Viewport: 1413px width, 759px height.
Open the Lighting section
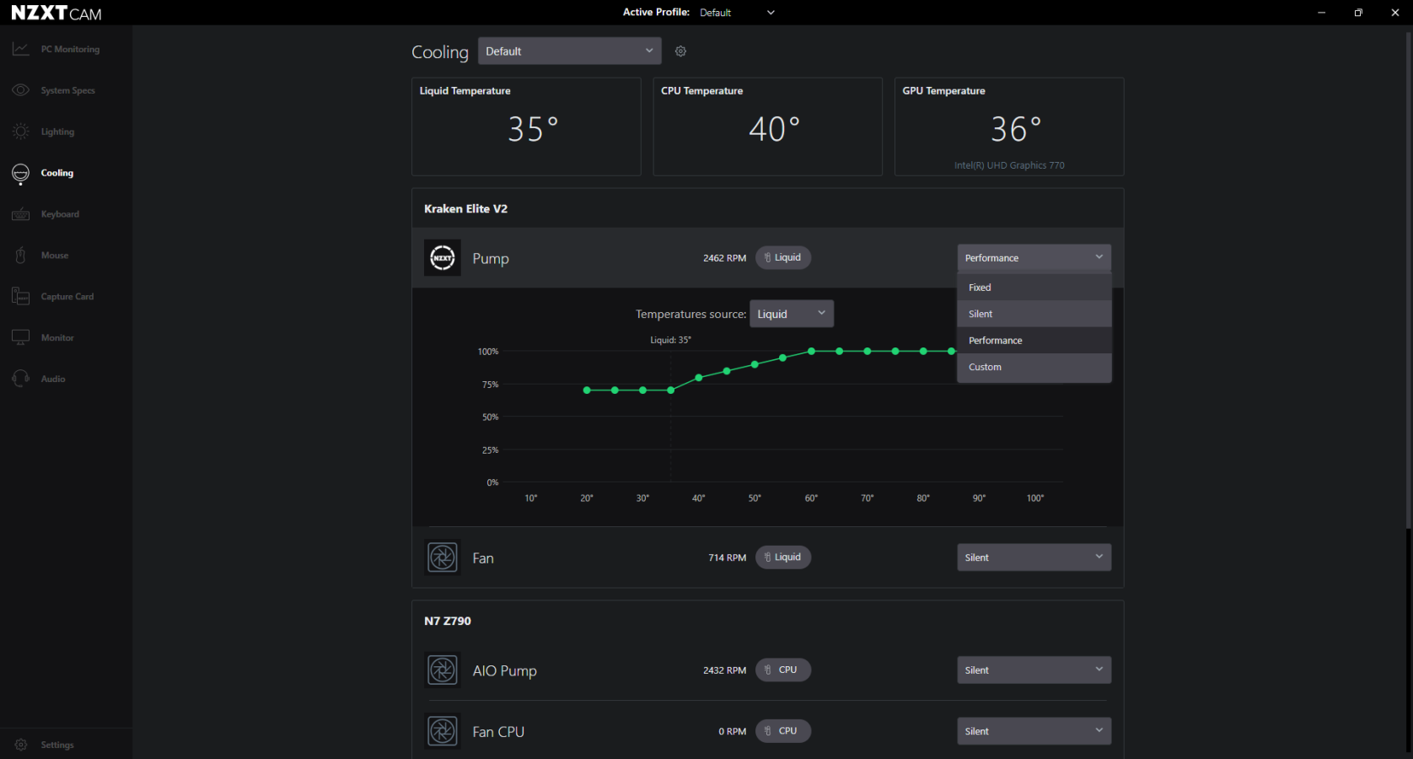click(56, 132)
